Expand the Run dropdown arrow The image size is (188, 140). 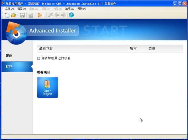[x=44, y=15]
